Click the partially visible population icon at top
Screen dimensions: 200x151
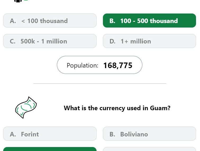click(18, 1)
